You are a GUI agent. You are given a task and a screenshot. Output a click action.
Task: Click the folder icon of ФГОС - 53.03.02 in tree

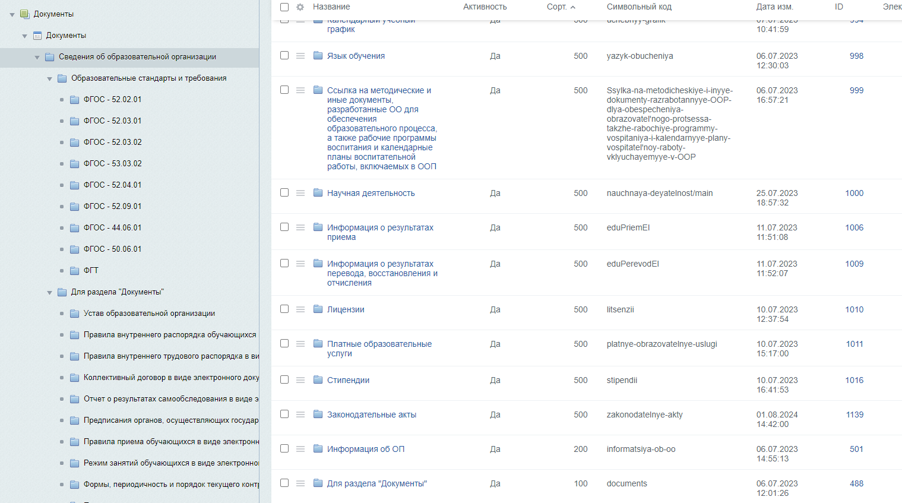coord(75,164)
